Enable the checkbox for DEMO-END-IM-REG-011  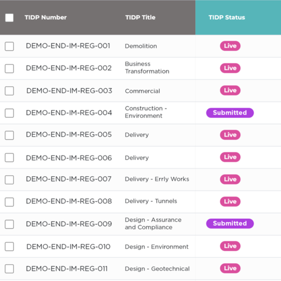(x=9, y=269)
